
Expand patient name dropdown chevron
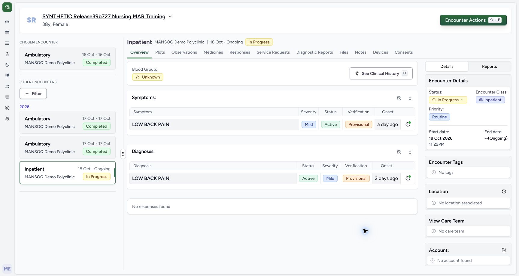(170, 16)
